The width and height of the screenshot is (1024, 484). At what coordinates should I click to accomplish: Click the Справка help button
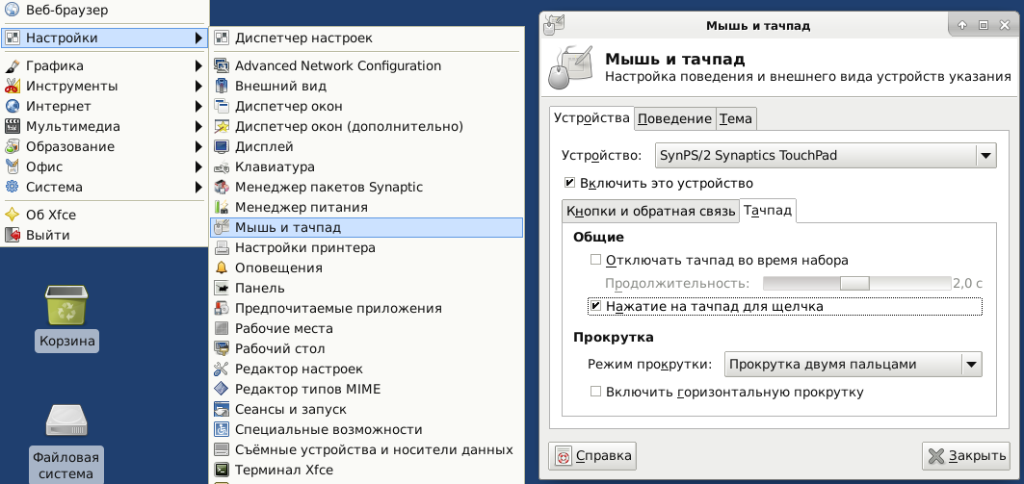(x=591, y=456)
